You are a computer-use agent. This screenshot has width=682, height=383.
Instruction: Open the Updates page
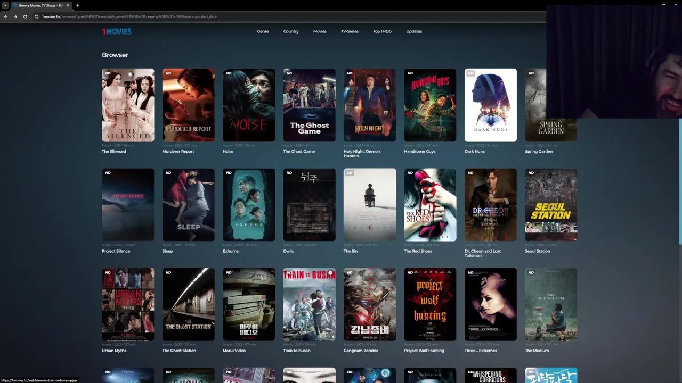[x=414, y=31]
